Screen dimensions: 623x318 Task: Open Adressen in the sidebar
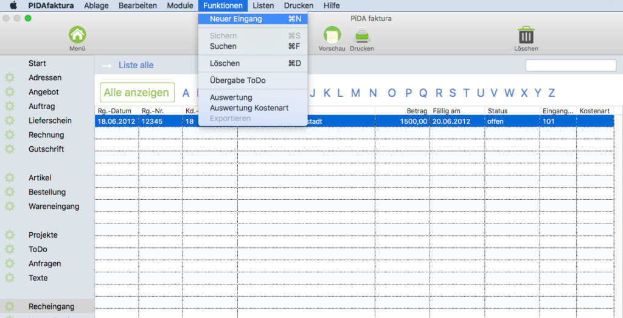(45, 77)
